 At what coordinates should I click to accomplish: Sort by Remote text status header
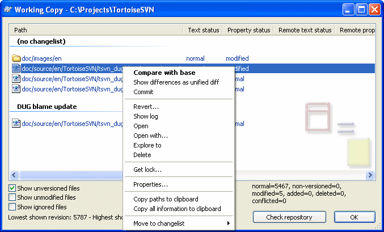pyautogui.click(x=305, y=30)
